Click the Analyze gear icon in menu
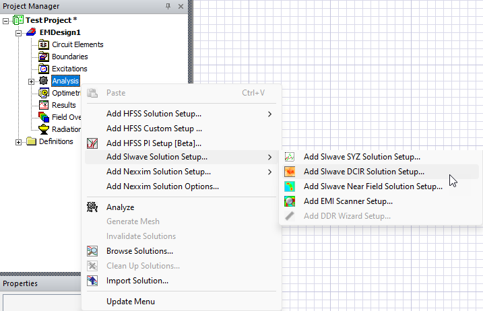The image size is (483, 311). 92,207
